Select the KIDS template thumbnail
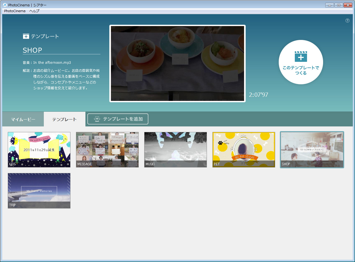The width and height of the screenshot is (355, 262). tap(39, 150)
